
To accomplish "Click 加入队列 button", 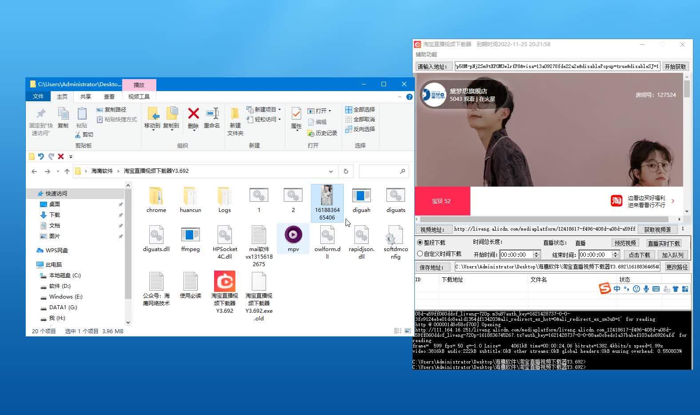I will 672,255.
